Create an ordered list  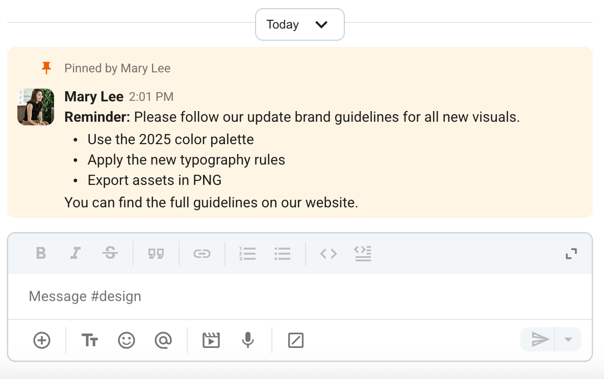click(247, 253)
